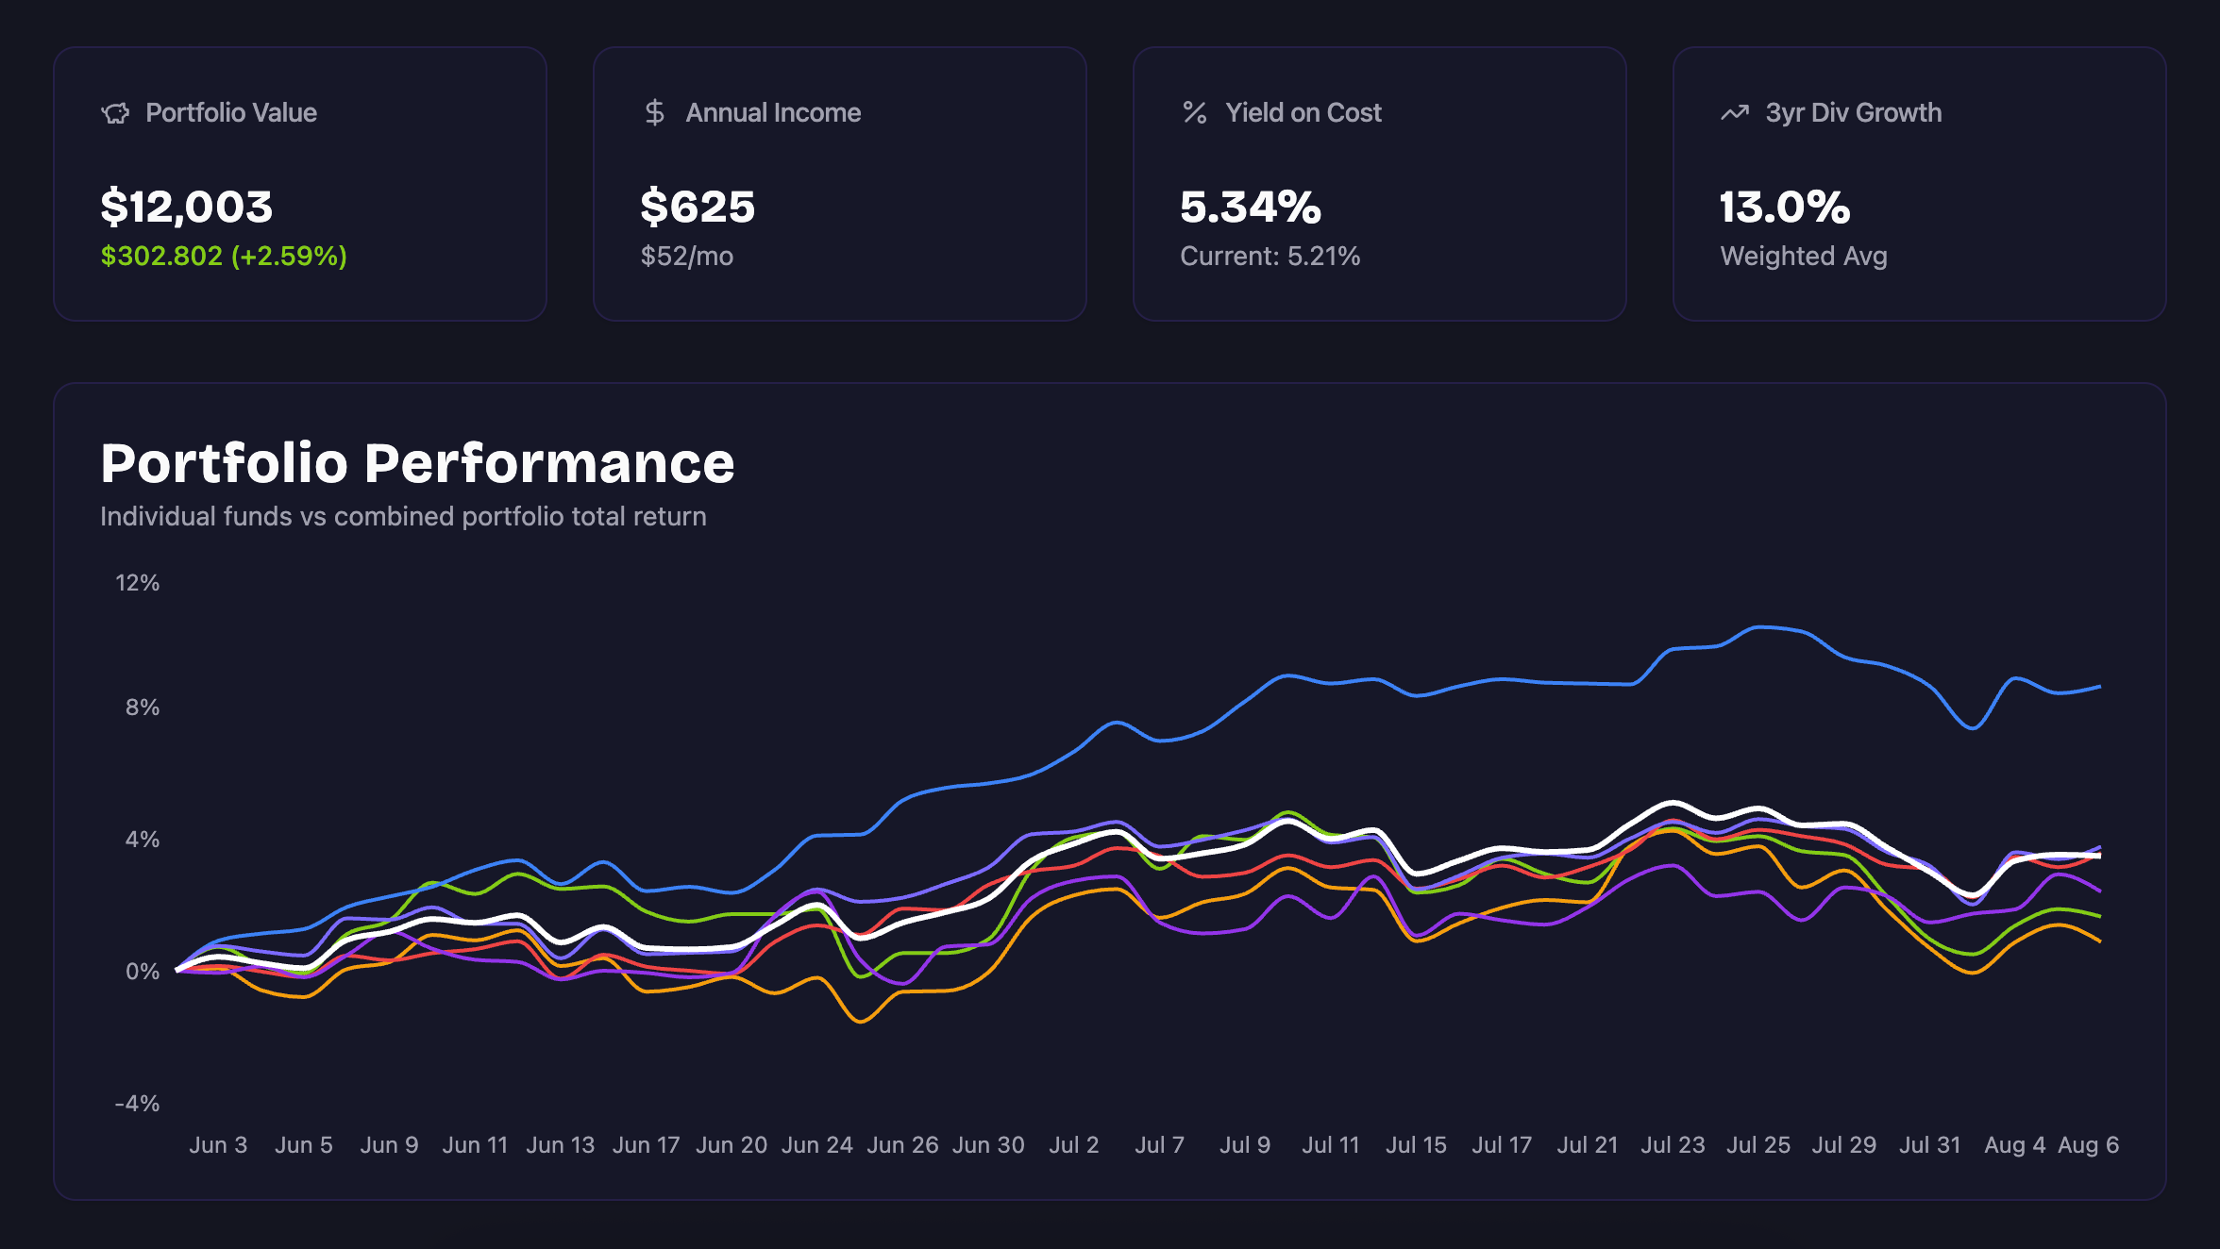Click the Current: 5.21% subtext
The image size is (2220, 1249).
tap(1270, 256)
